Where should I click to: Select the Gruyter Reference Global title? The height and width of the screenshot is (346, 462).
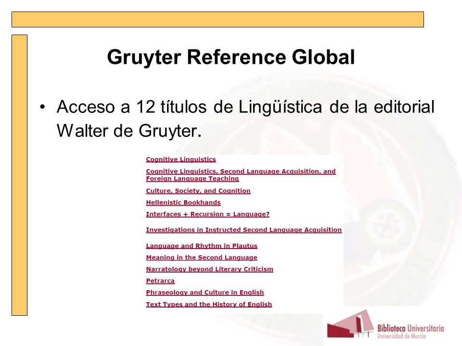(x=231, y=57)
